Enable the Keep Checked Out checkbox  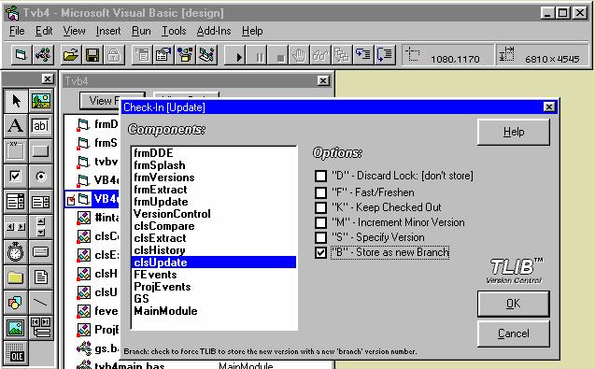coord(320,207)
